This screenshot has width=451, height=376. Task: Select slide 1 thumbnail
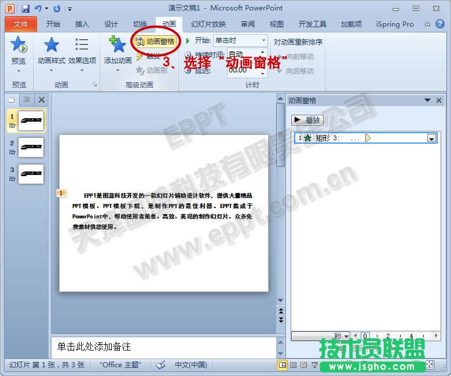click(31, 121)
